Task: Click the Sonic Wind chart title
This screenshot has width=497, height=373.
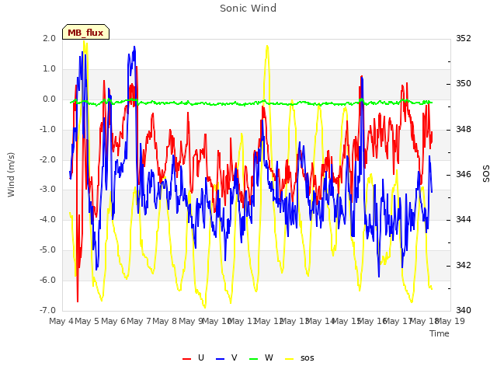Action: tap(248, 8)
